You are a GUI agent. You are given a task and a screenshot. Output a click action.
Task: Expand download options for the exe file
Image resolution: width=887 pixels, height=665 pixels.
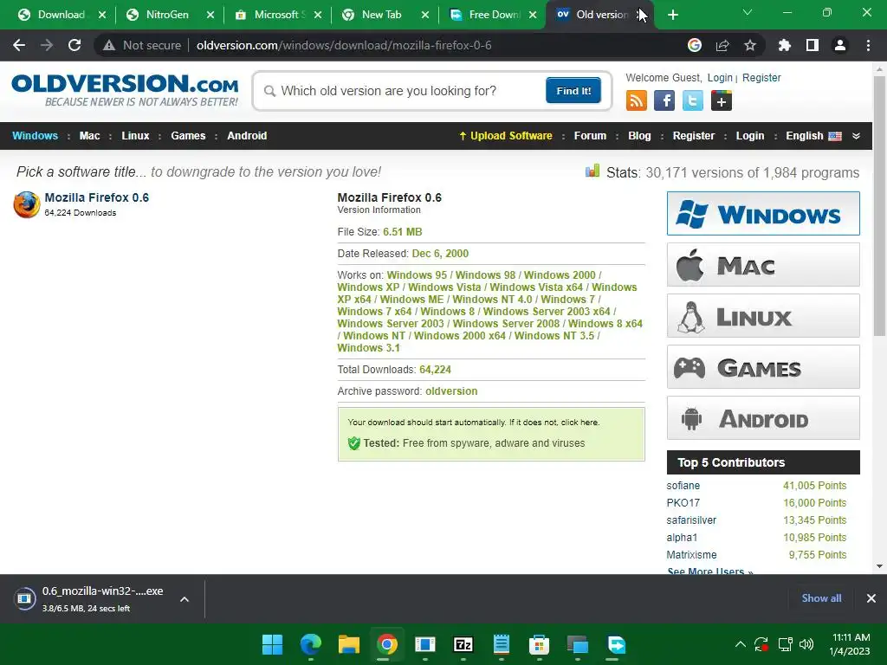tap(185, 599)
